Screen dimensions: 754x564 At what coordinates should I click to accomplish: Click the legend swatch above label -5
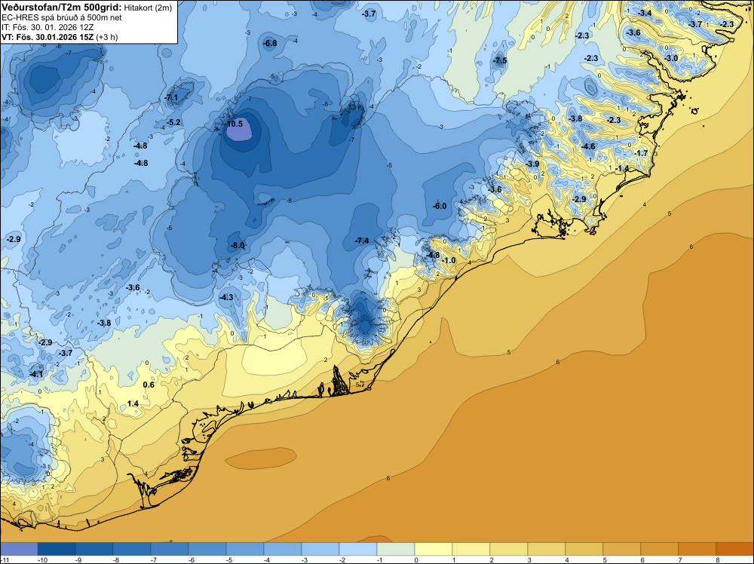tap(245, 549)
